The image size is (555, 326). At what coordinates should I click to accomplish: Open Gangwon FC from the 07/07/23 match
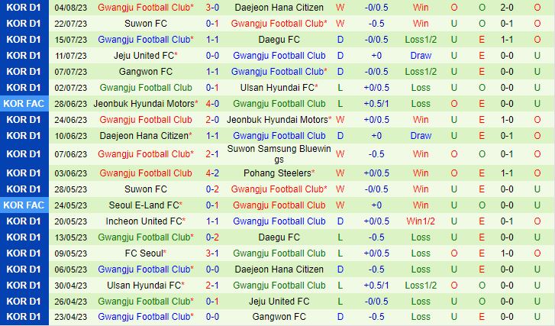pyautogui.click(x=145, y=72)
